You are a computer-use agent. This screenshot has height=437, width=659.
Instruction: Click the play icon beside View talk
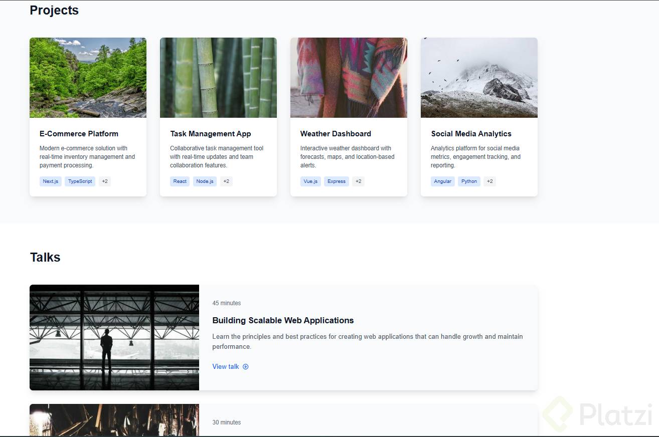click(246, 367)
